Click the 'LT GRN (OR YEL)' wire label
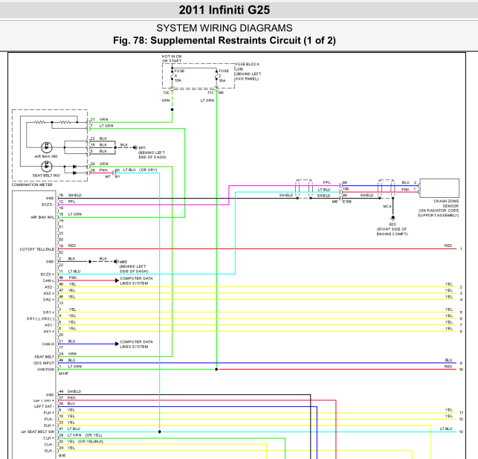 tap(85, 435)
